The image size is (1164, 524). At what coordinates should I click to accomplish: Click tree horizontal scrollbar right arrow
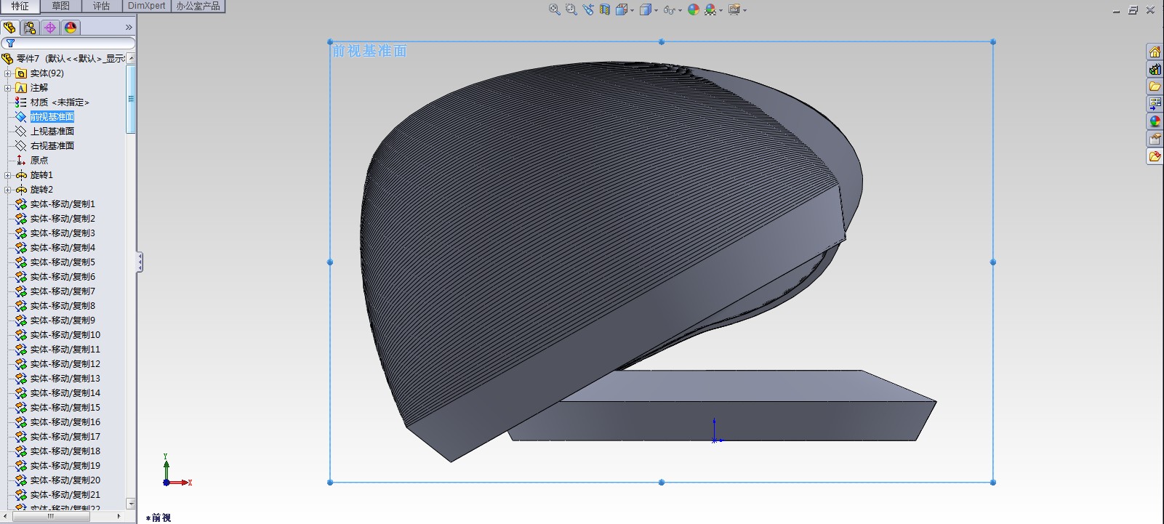pos(119,516)
